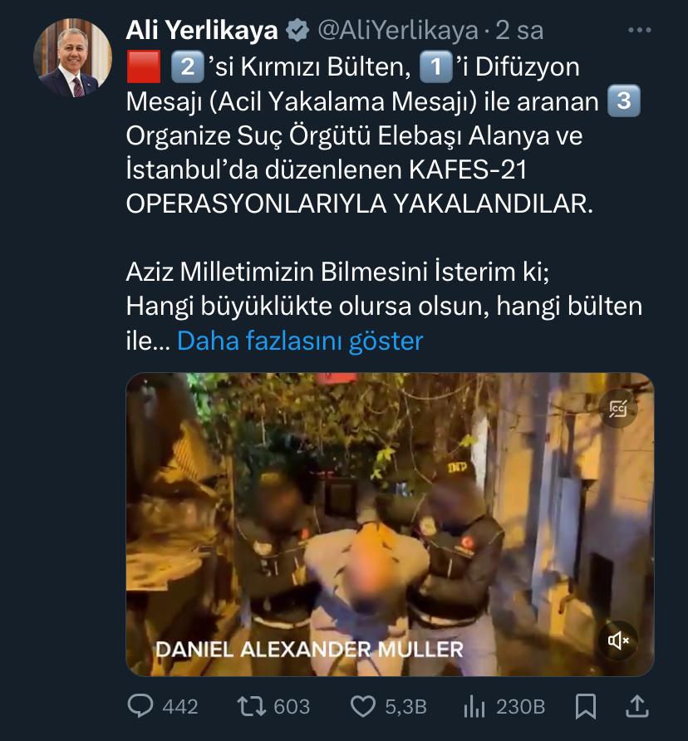The image size is (688, 741).
Task: Like the tweet with heart icon
Action: point(362,706)
